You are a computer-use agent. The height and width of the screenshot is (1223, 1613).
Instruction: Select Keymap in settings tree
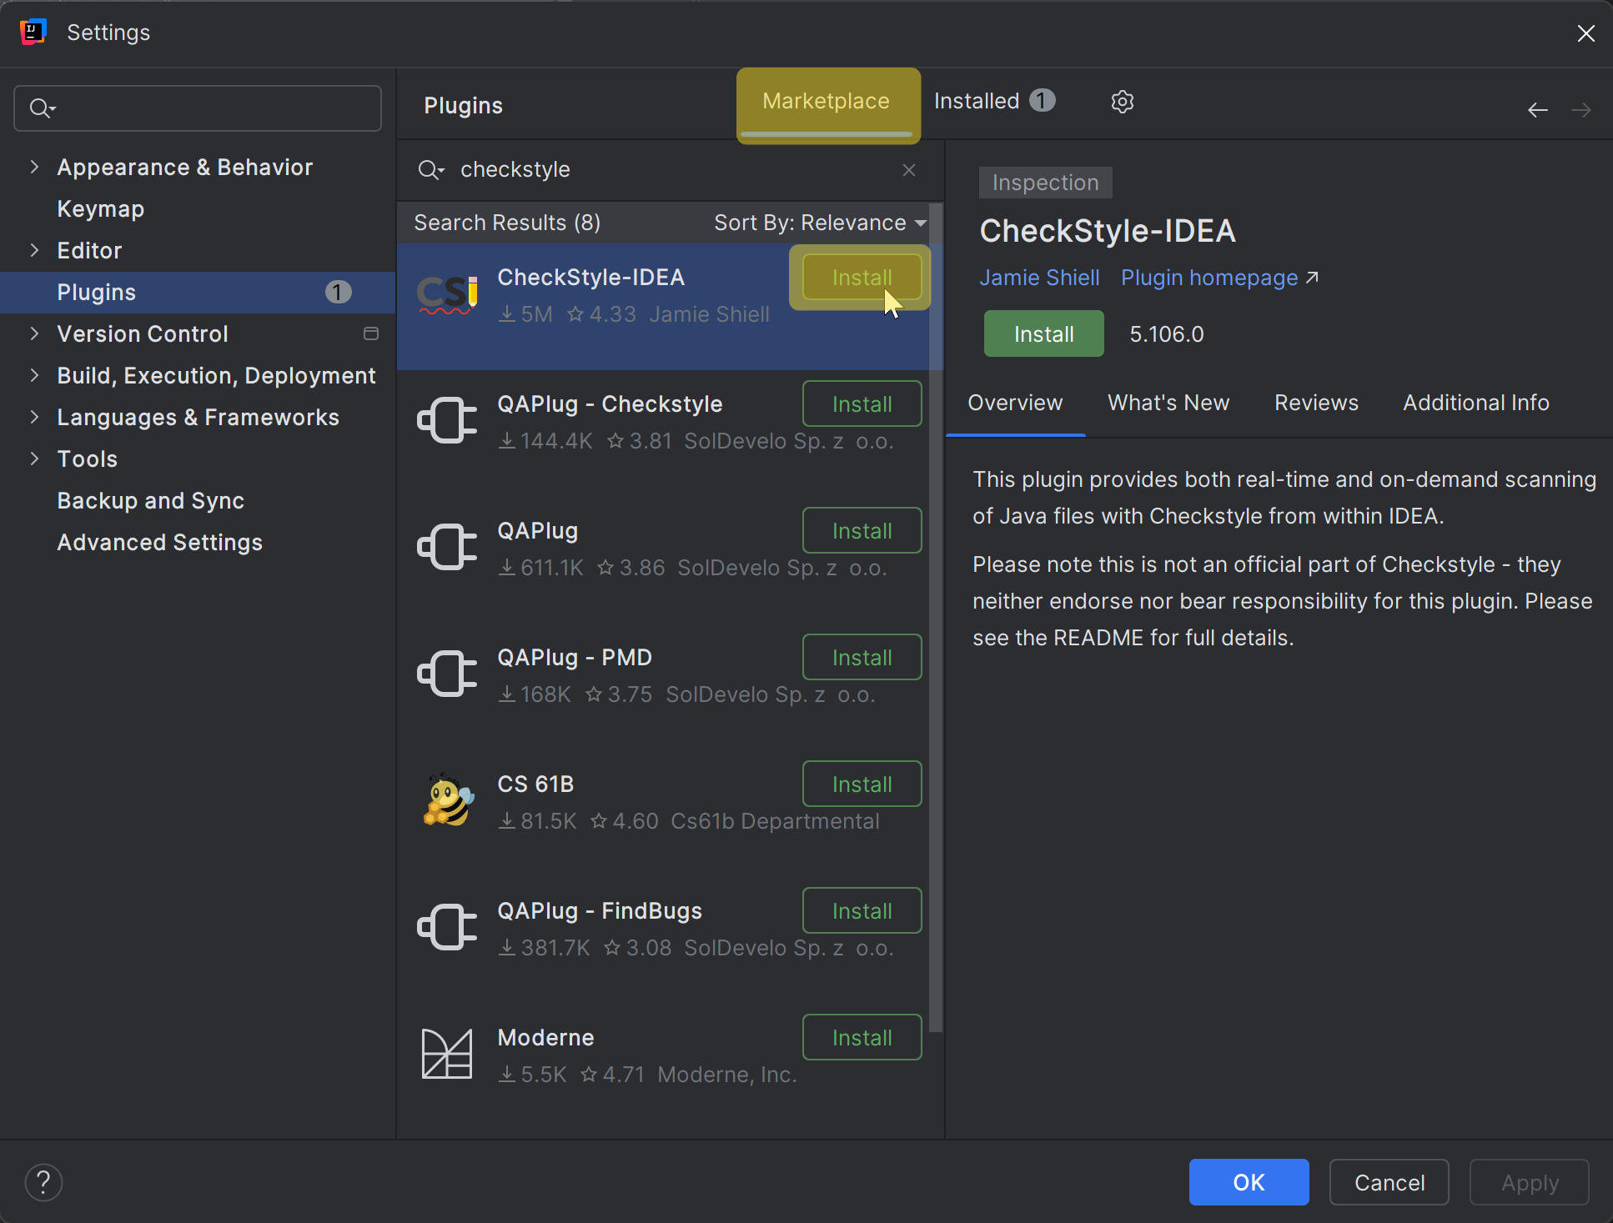(198, 208)
